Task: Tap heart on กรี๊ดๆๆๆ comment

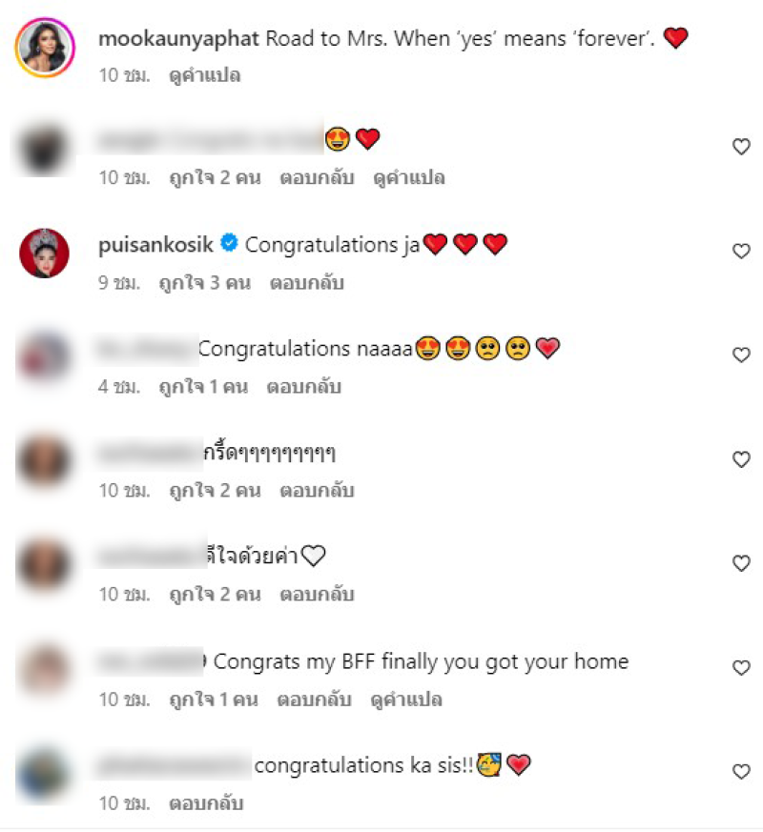Action: pyautogui.click(x=741, y=459)
